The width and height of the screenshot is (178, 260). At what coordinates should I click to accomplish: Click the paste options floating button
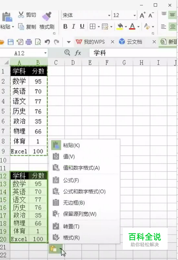(56, 249)
